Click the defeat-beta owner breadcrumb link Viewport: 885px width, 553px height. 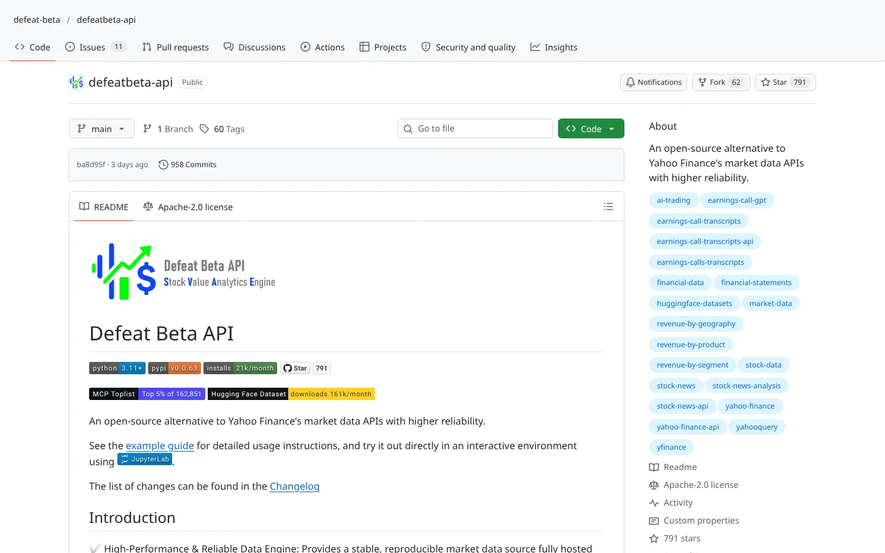[x=37, y=20]
